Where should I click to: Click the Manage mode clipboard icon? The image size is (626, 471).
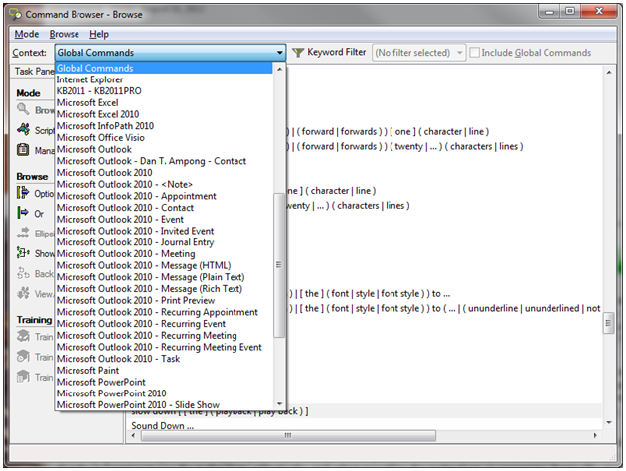click(23, 150)
